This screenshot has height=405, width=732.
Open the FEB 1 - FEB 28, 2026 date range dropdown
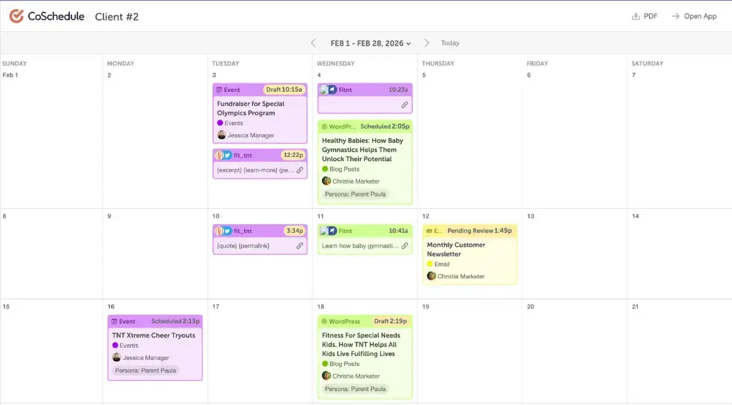[x=371, y=43]
